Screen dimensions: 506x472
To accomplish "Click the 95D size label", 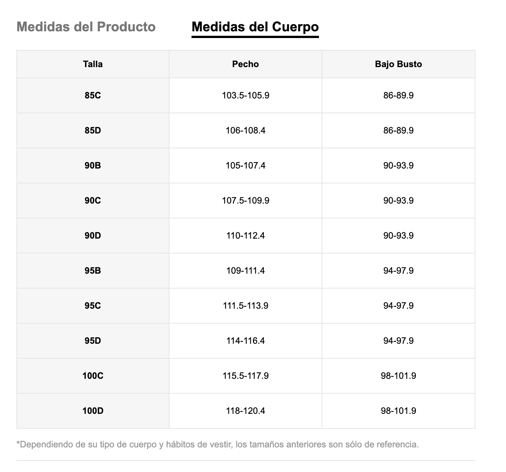I will 93,341.
